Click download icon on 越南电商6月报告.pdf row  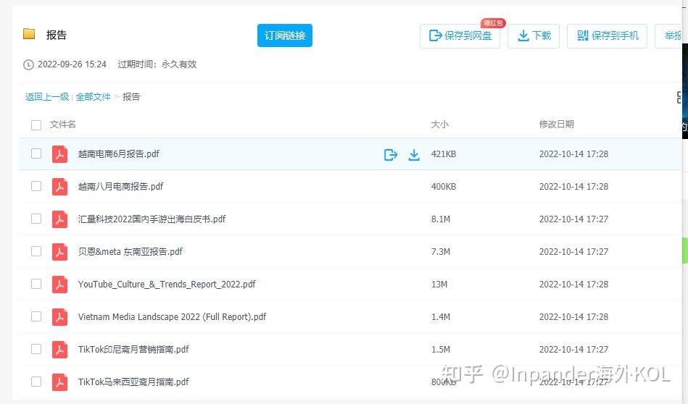coord(414,155)
